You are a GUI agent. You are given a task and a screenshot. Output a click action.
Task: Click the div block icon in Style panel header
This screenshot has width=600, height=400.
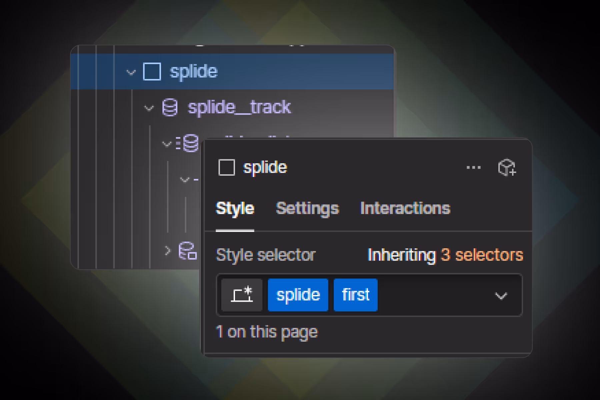[x=227, y=167]
